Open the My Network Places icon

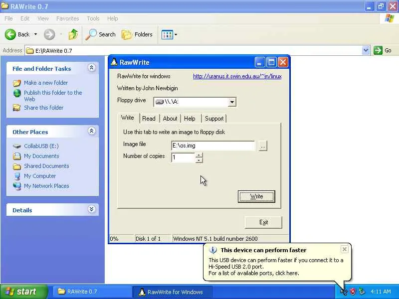pyautogui.click(x=17, y=186)
